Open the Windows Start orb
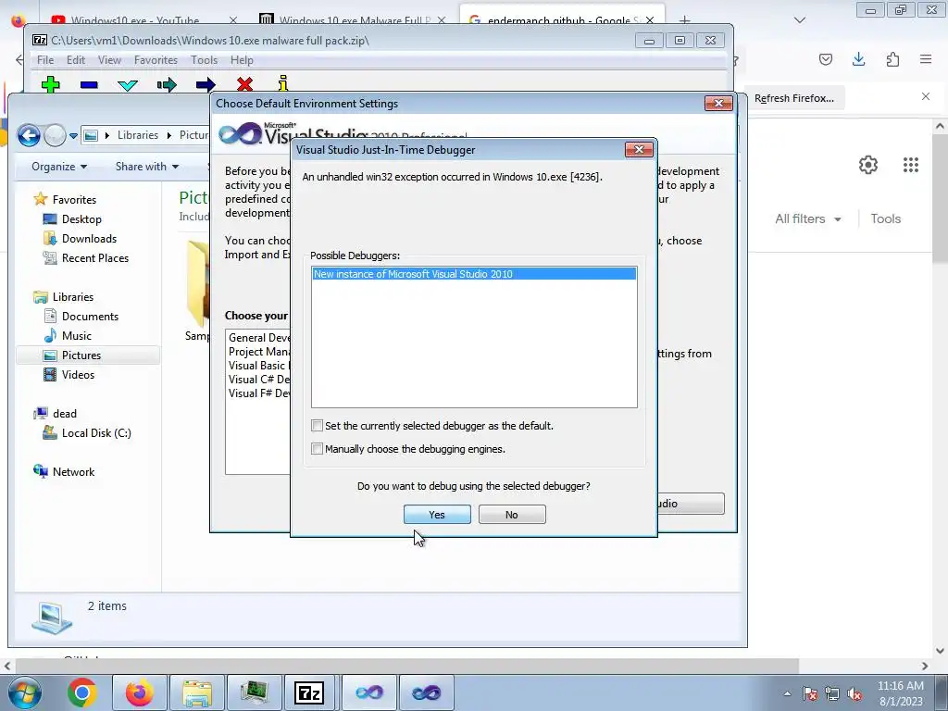This screenshot has height=711, width=948. [25, 692]
